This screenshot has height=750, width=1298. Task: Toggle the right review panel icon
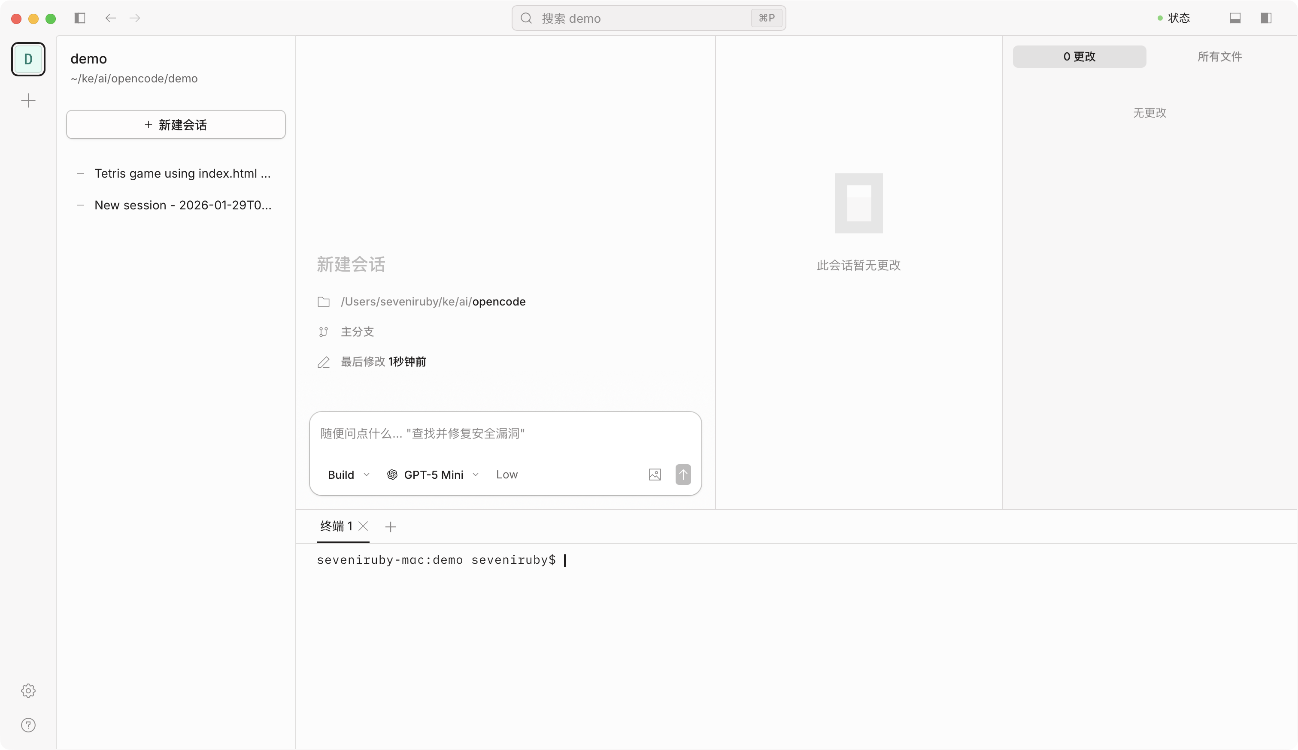click(x=1265, y=18)
